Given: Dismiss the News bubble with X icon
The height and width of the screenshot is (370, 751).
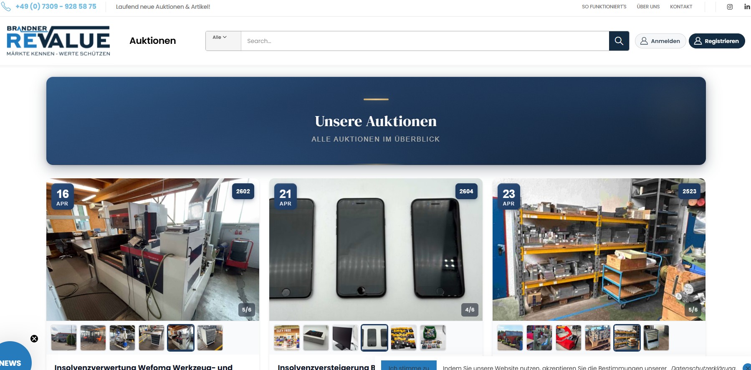Looking at the screenshot, I should pos(34,339).
